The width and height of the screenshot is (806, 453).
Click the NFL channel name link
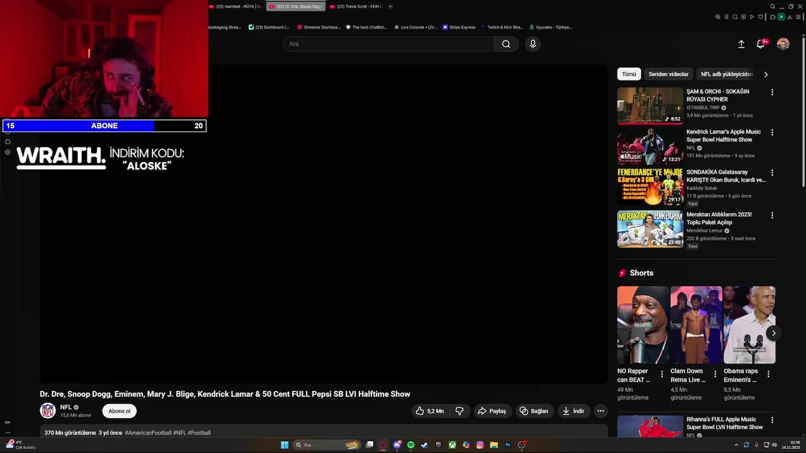tap(66, 407)
